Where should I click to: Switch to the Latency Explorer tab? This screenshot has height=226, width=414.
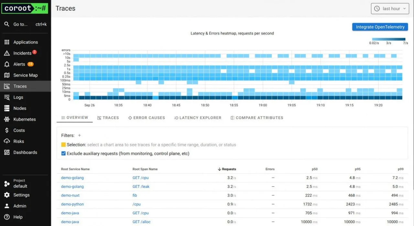[x=198, y=118]
